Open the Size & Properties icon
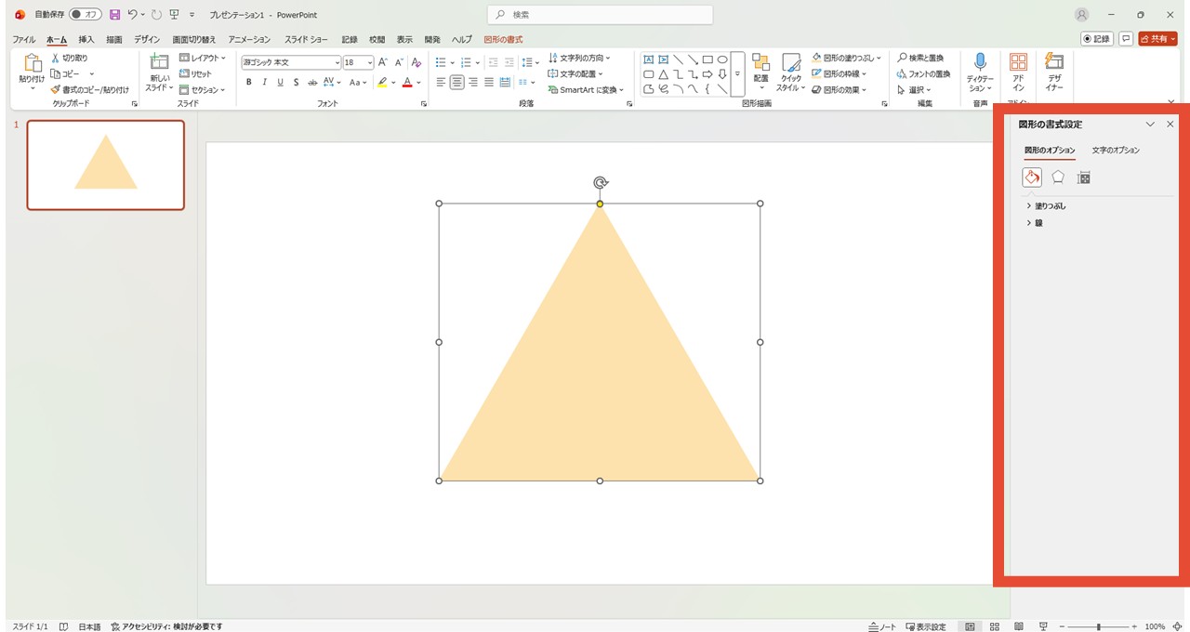This screenshot has height=632, width=1190. tap(1083, 178)
